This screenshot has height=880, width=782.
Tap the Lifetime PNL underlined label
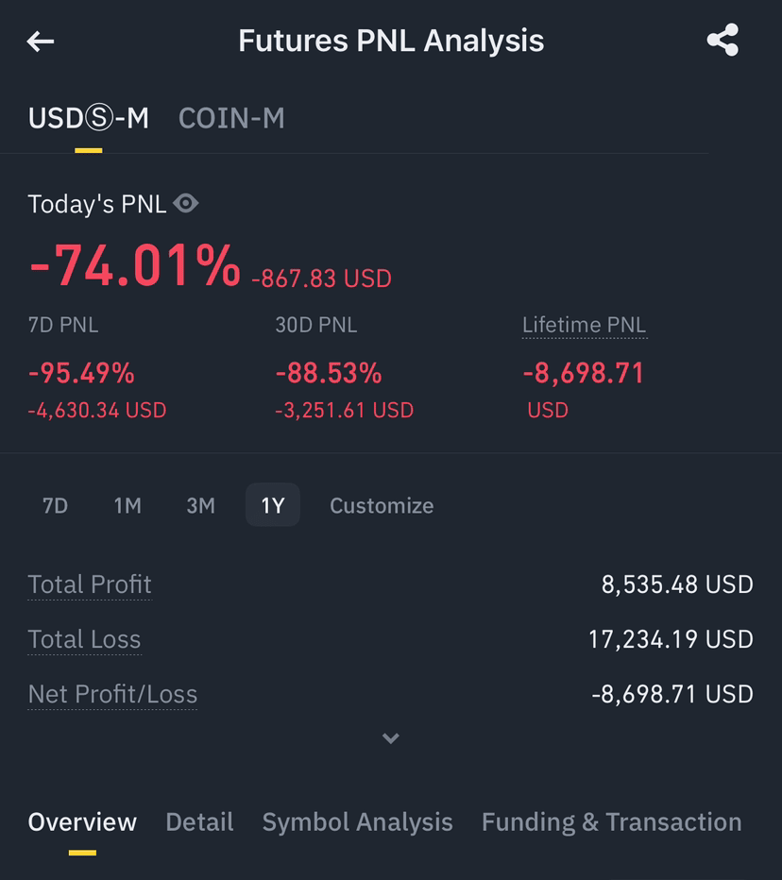click(x=585, y=325)
